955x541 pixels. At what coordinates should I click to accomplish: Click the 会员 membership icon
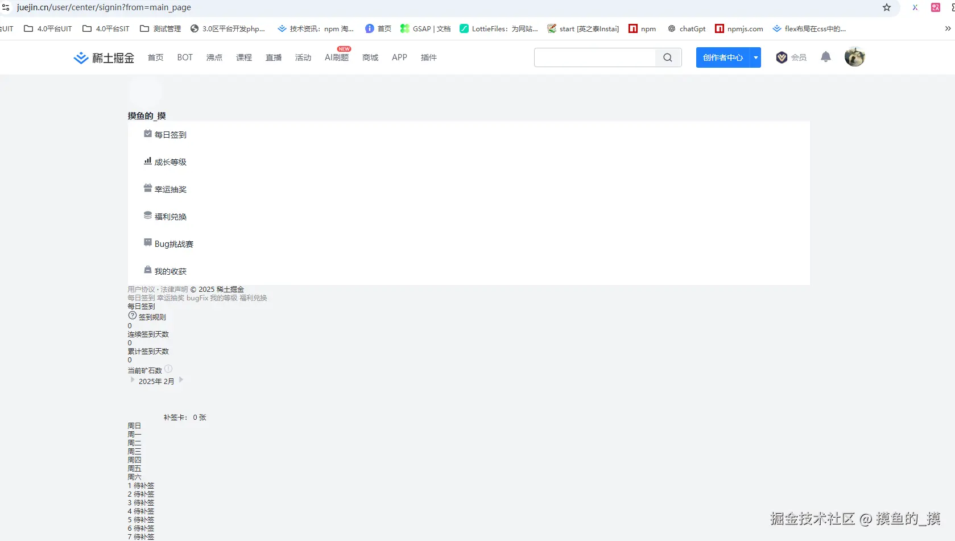click(x=782, y=57)
